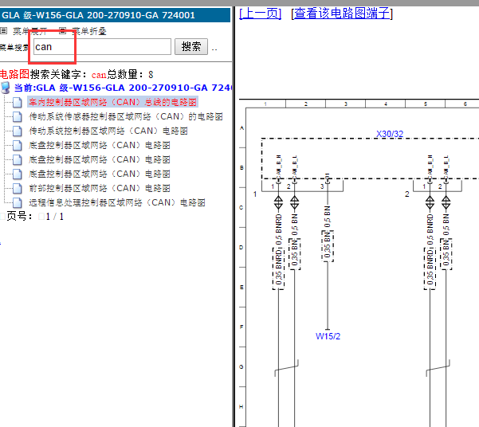
Task: Click document icon beside 传动系统传感器控制器 entry
Action: [17, 116]
